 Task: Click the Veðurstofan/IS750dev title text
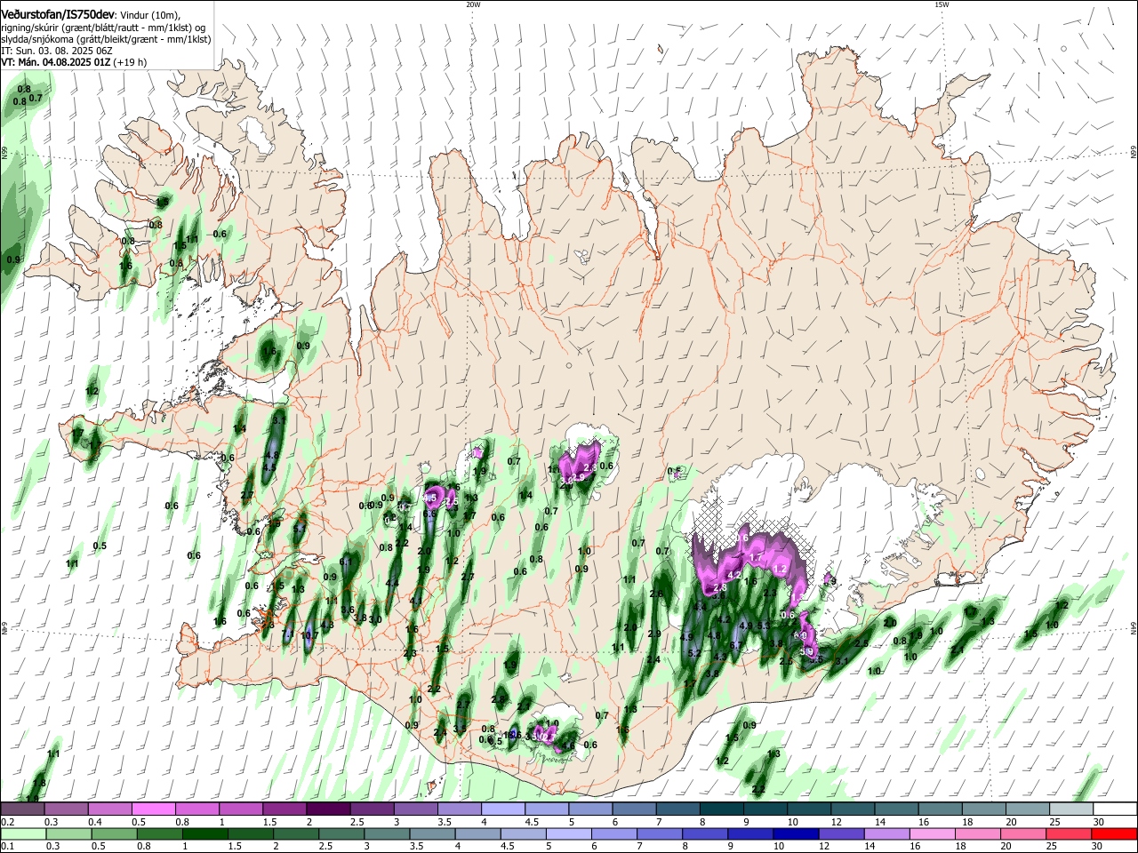coord(58,15)
